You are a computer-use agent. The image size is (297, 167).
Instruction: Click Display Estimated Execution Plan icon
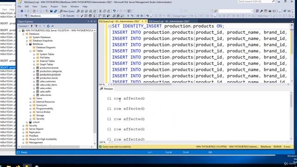[86, 16]
